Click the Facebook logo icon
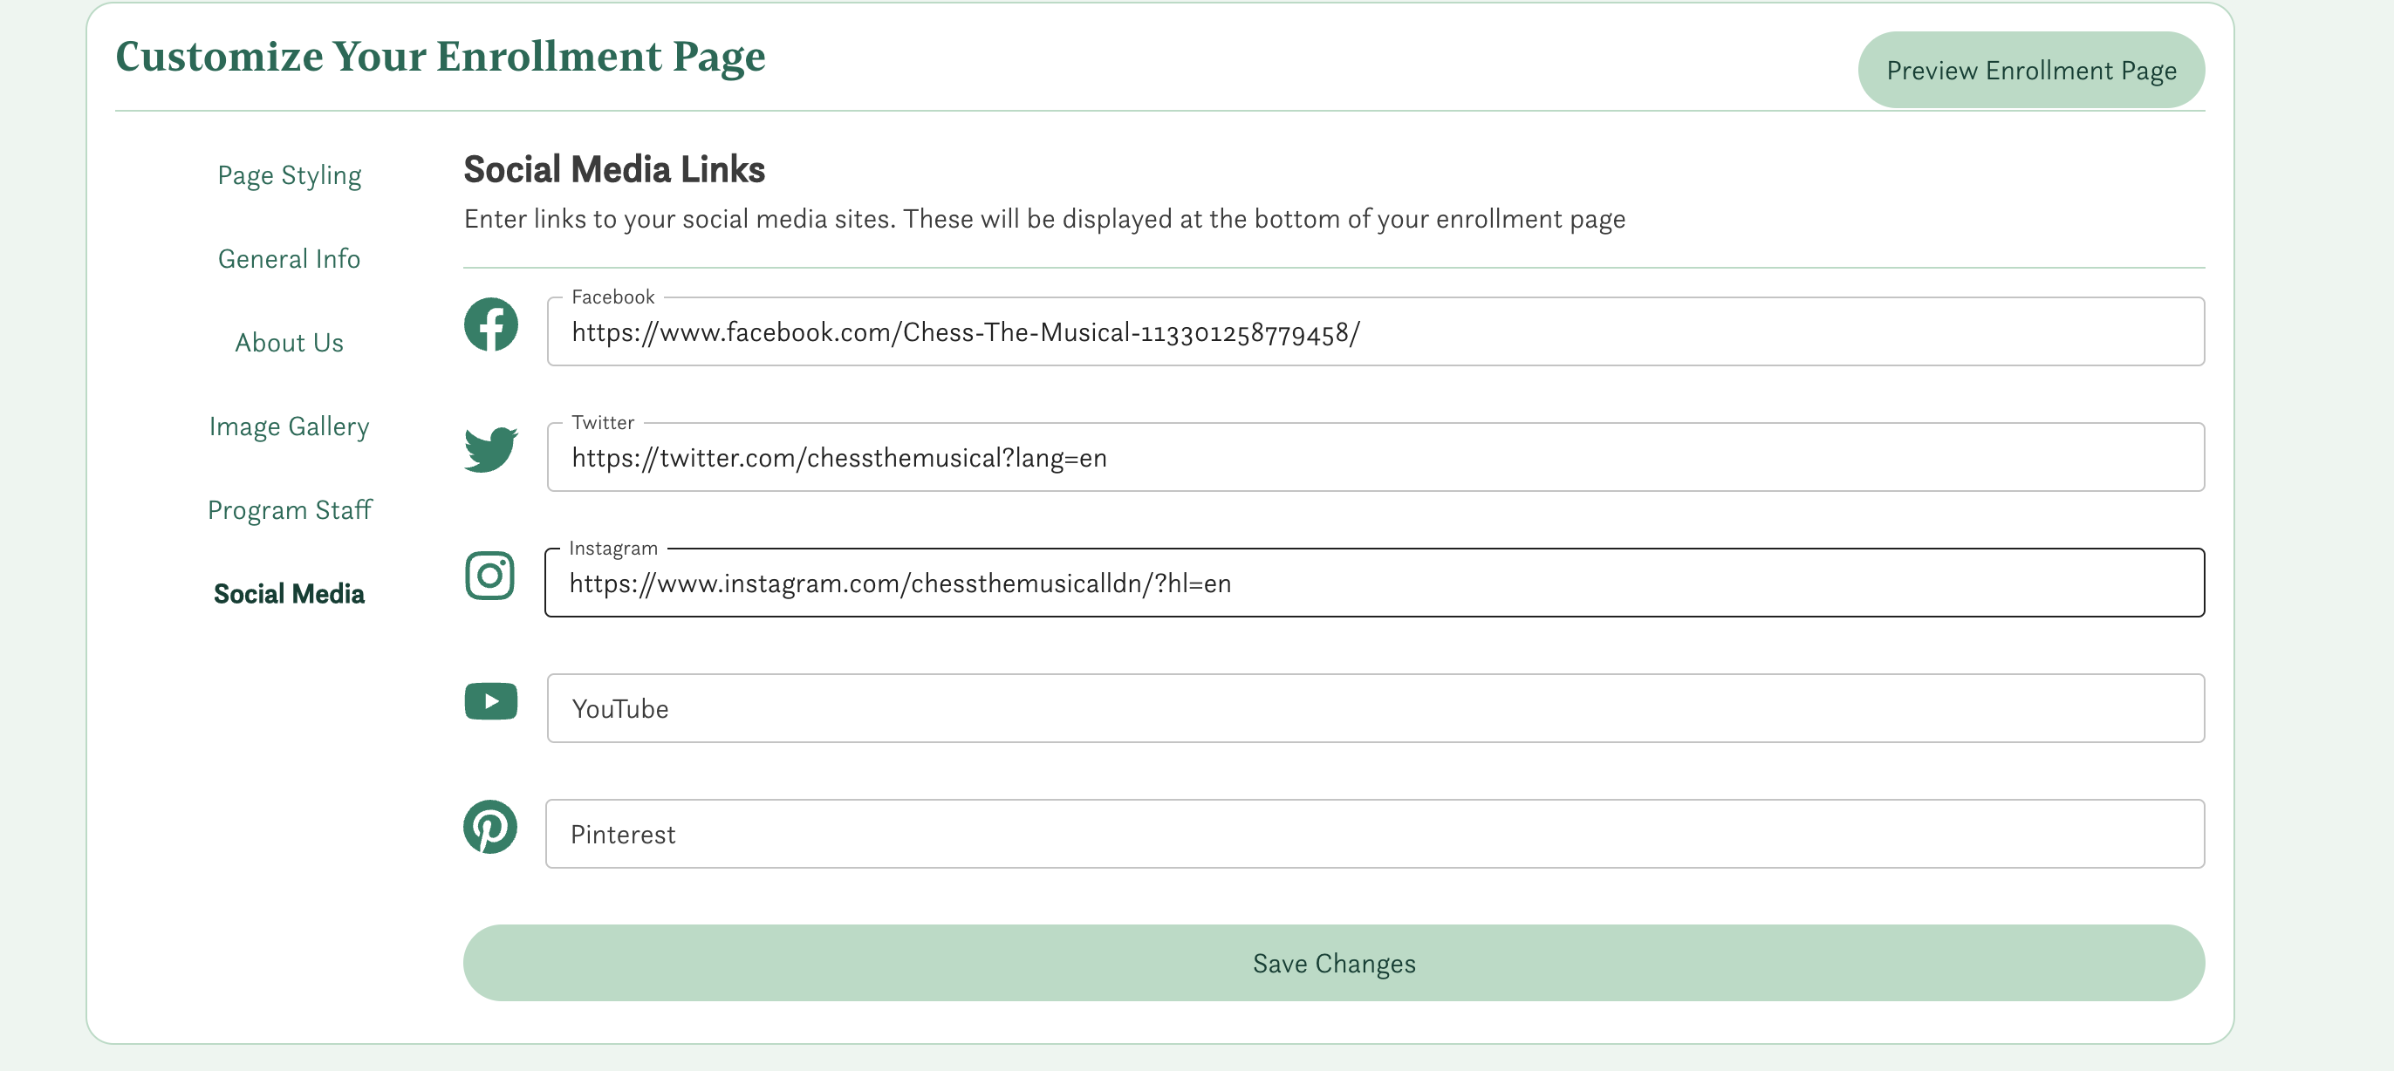 [490, 324]
